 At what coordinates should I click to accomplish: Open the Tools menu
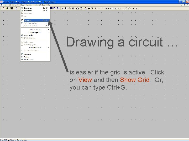35,5
